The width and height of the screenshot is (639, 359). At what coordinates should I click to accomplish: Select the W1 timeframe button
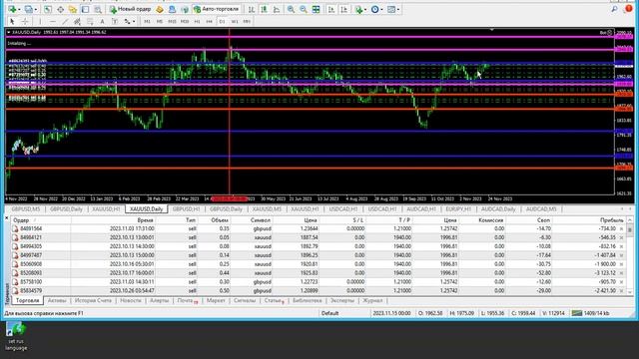tap(235, 21)
